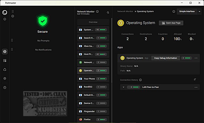The image size is (204, 123).
Task: Click the Portmaster title bar text
Action: tap(11, 3)
